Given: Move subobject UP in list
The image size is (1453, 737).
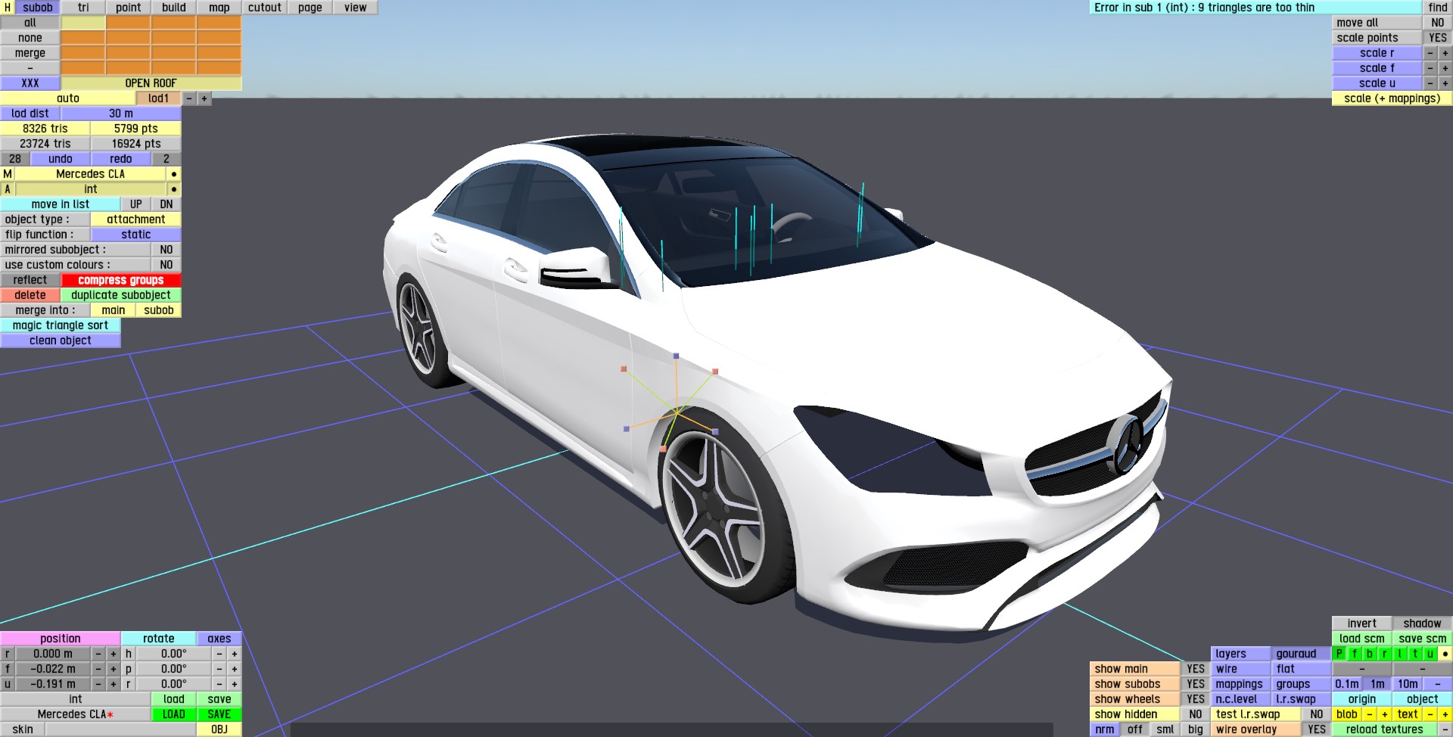Looking at the screenshot, I should pos(136,204).
